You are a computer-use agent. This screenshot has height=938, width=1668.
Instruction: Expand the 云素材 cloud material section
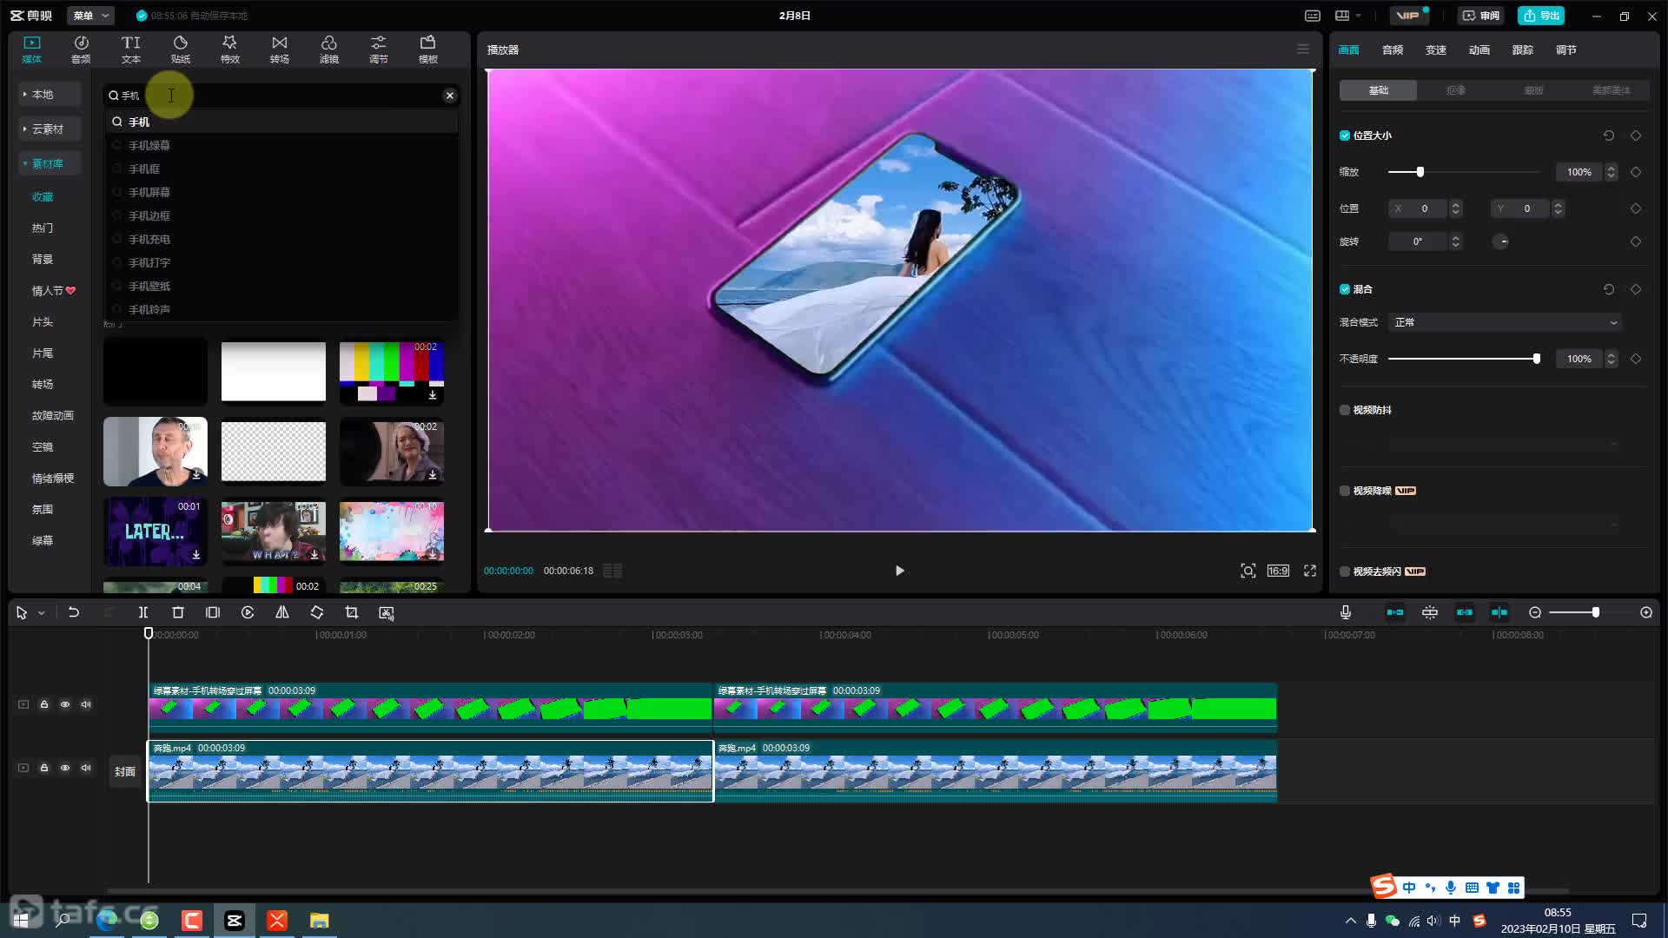coord(50,129)
